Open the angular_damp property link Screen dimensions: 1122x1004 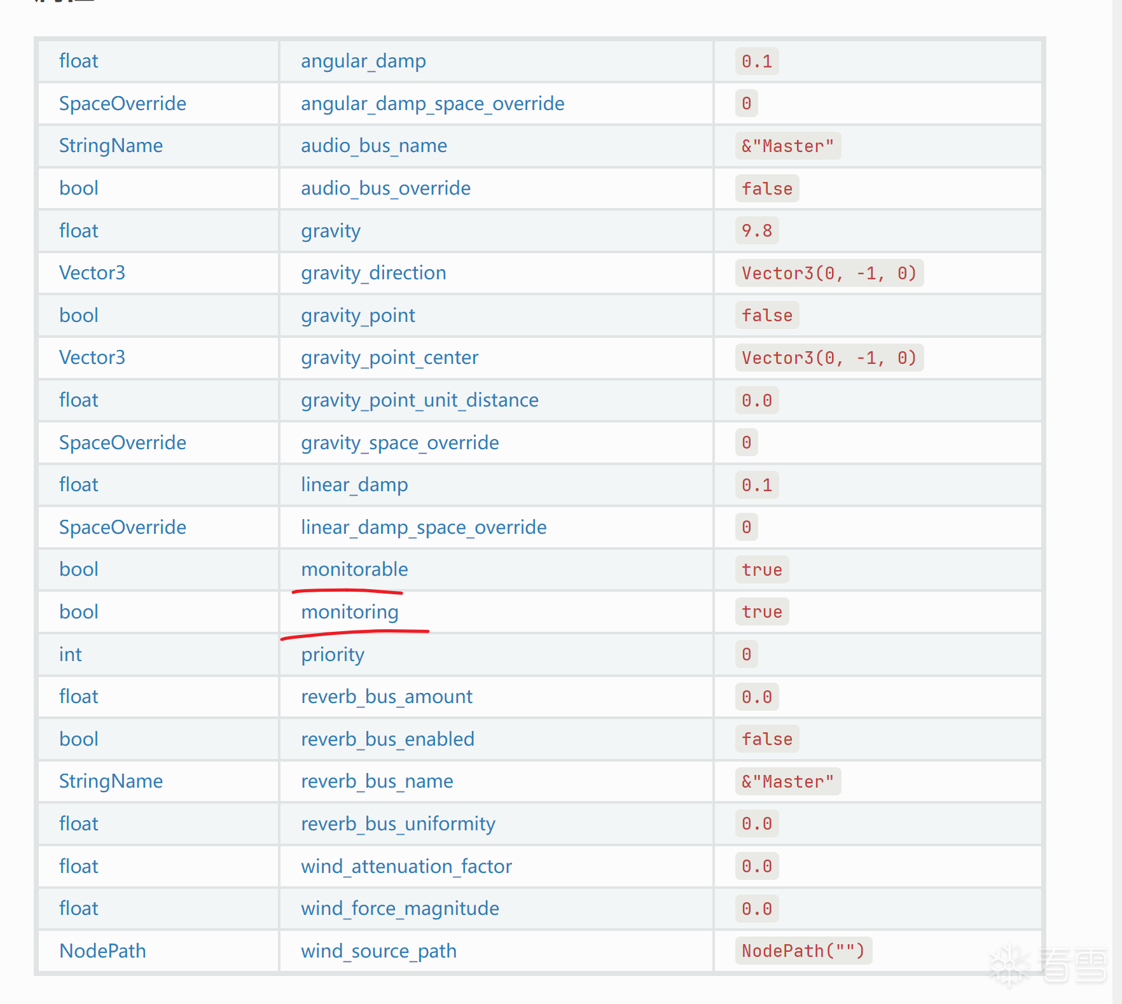click(x=363, y=61)
